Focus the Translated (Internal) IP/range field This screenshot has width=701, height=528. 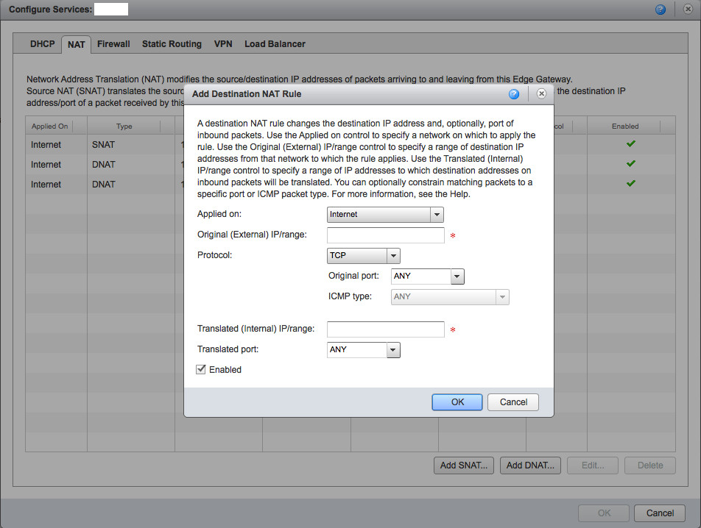[385, 329]
